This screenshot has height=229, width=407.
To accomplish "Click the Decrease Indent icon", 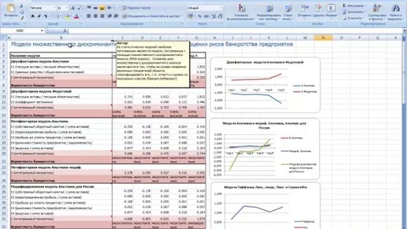I will point(109,17).
